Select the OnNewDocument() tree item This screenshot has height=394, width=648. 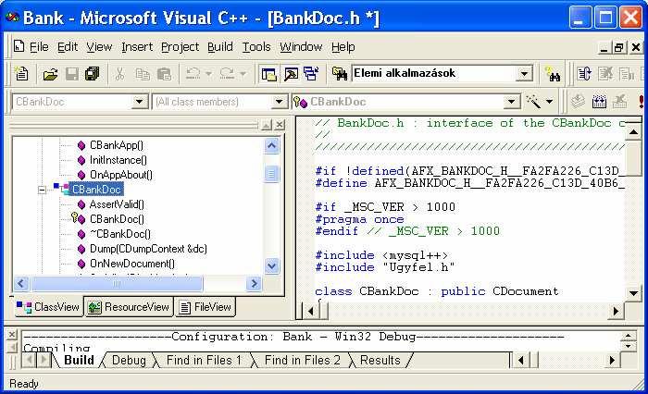tap(131, 264)
